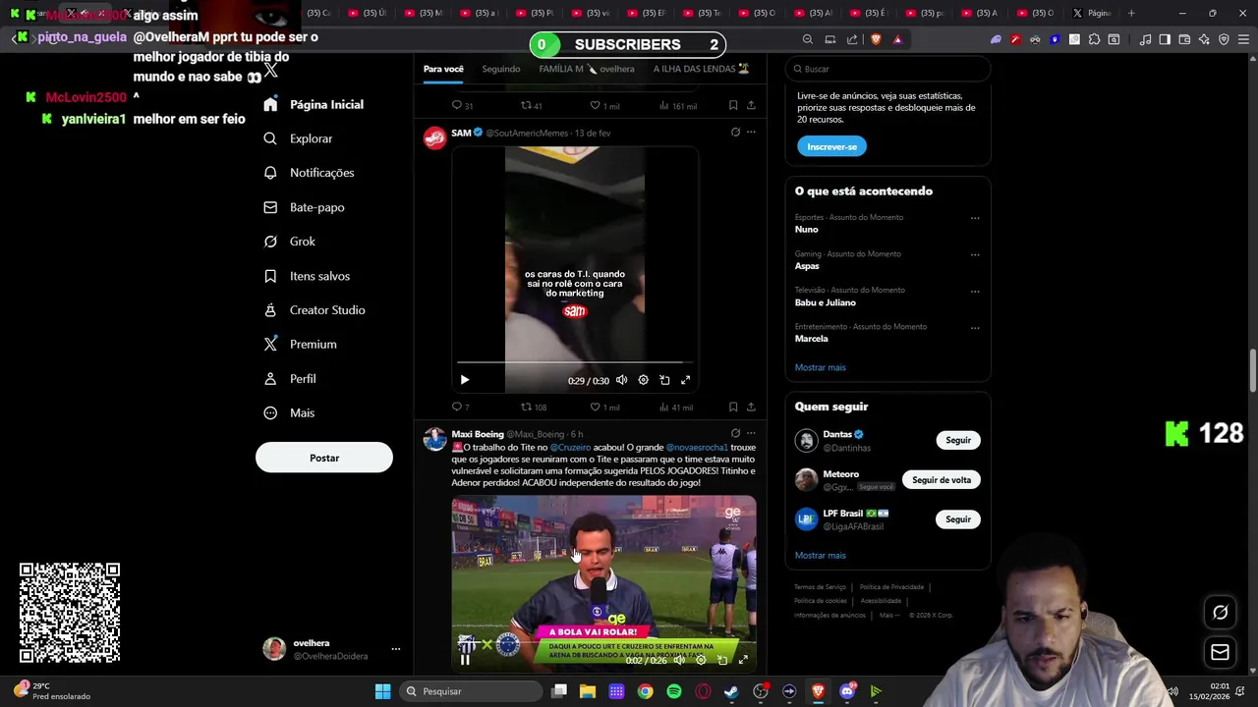Viewport: 1258px width, 707px height.
Task: Repost the SAM post showing 108
Action: pyautogui.click(x=533, y=407)
